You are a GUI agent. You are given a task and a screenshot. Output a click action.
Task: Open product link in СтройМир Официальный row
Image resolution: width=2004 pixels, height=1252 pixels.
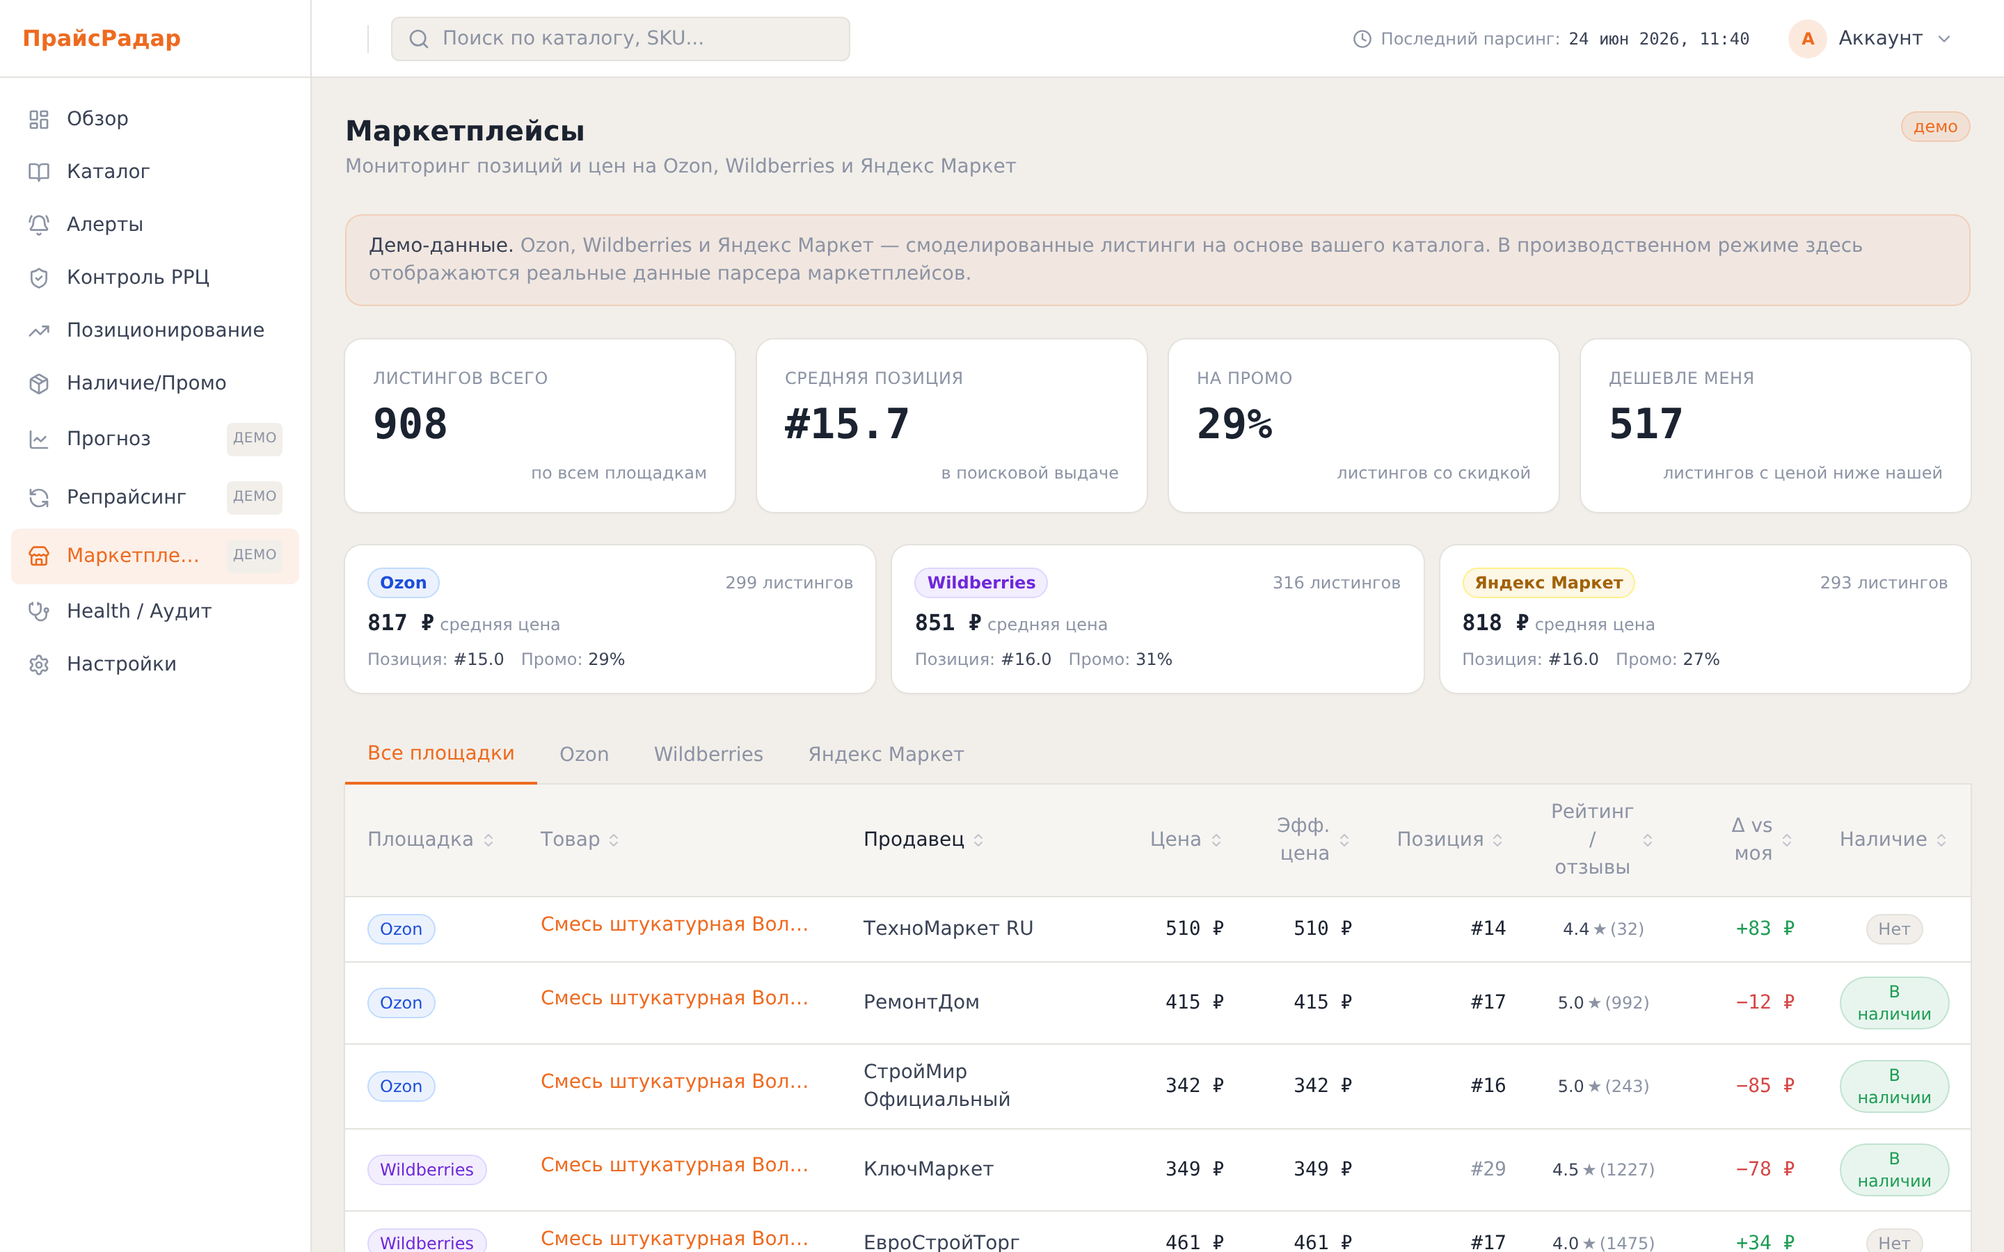[x=674, y=1082]
